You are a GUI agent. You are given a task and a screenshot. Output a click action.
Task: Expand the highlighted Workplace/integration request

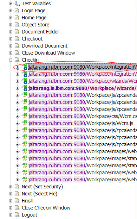point(17,67)
